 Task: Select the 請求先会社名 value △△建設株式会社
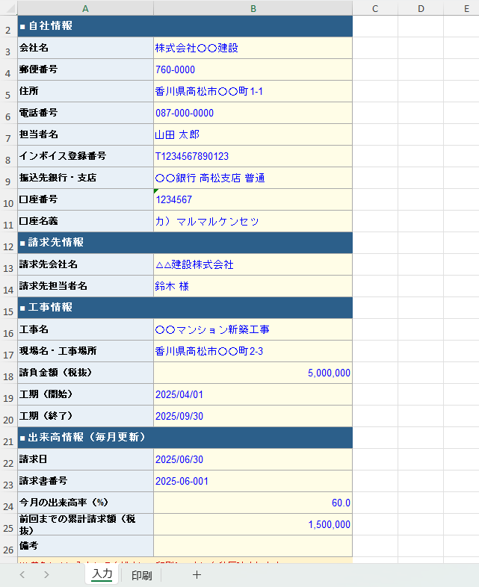point(253,264)
